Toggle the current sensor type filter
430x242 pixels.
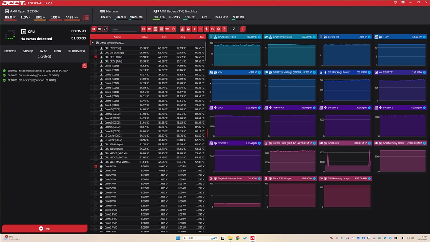[x=200, y=29]
